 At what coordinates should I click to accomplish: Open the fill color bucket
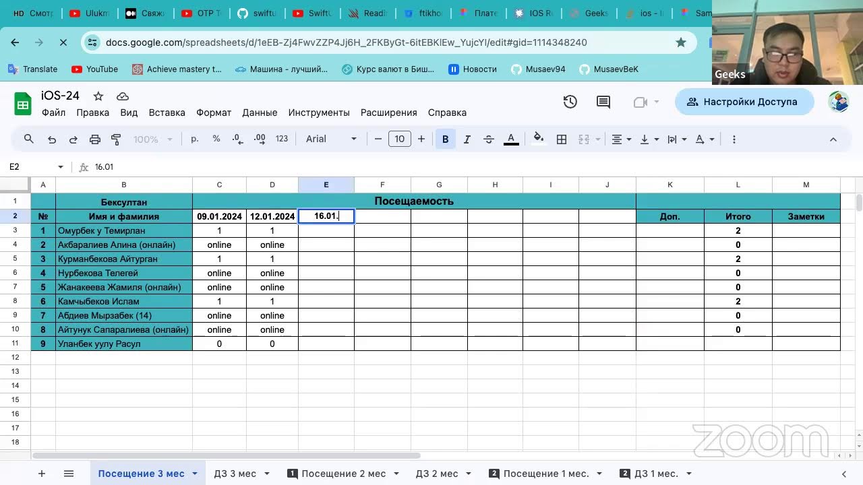[x=539, y=139]
